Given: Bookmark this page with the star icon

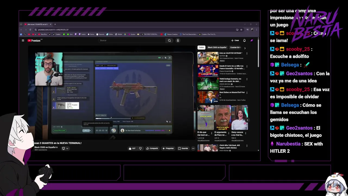Looking at the screenshot, I should 241,30.
